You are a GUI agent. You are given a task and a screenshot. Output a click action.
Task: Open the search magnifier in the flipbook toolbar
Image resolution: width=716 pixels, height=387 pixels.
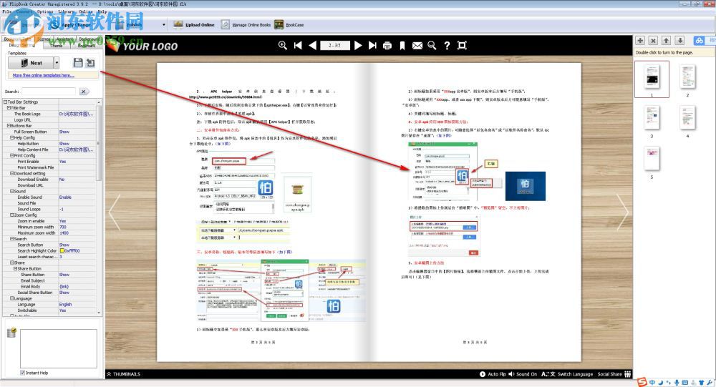pyautogui.click(x=432, y=45)
